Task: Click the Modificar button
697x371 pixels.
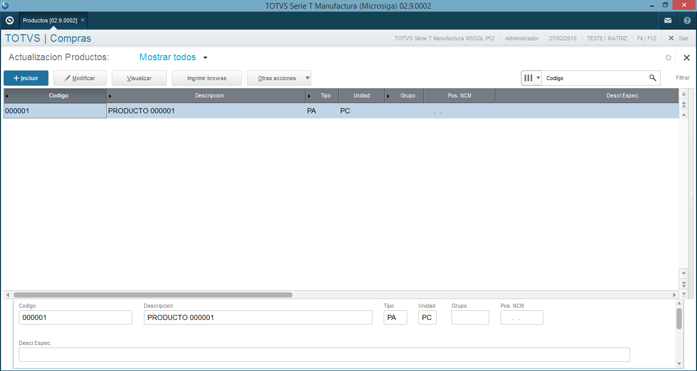Action: tap(80, 78)
